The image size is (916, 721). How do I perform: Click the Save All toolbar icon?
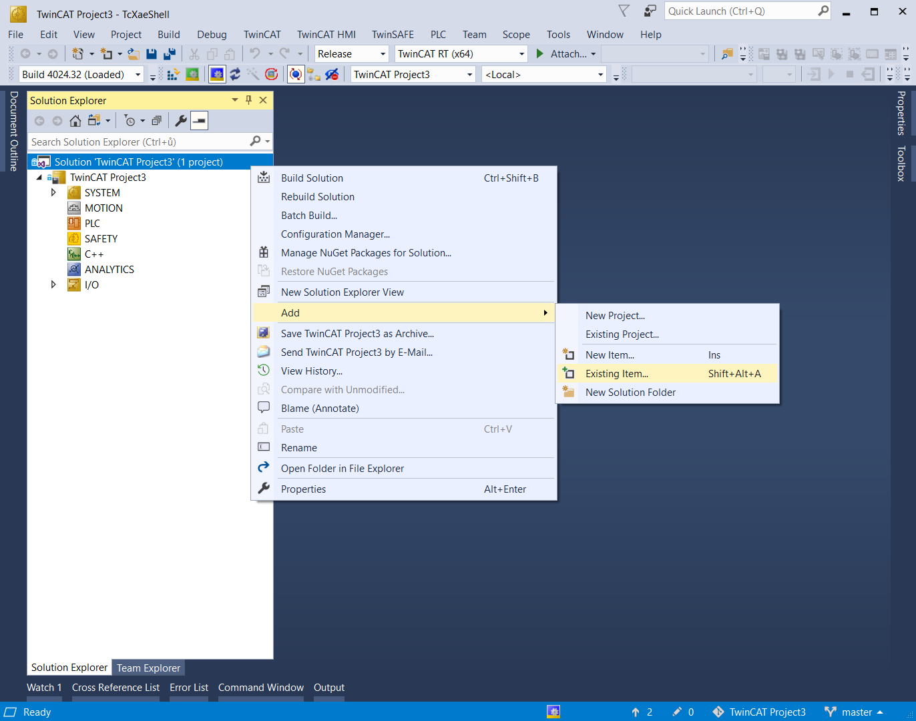pos(170,54)
